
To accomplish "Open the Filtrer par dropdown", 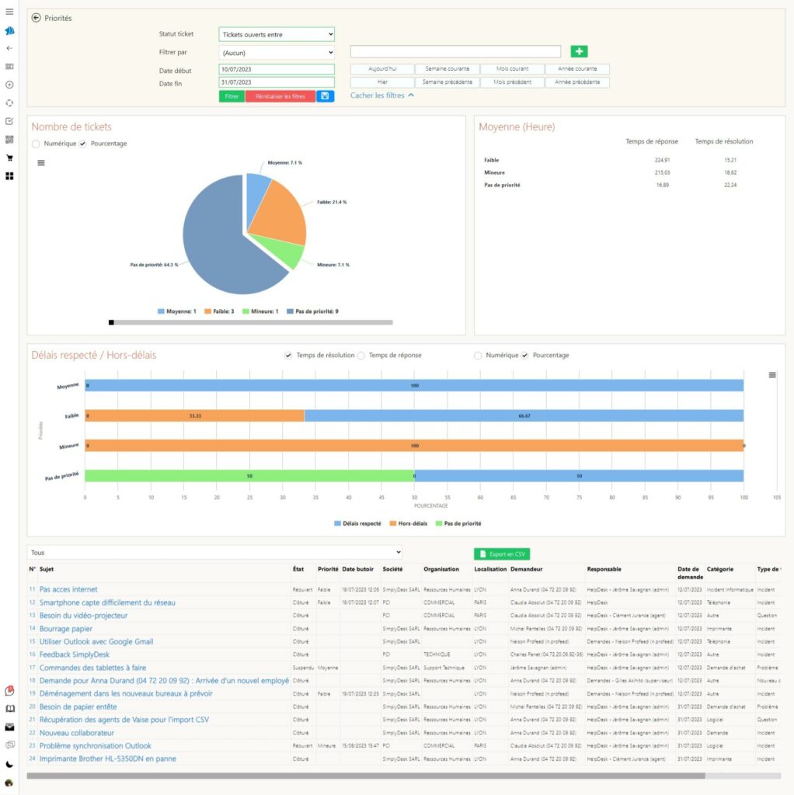I will coord(275,52).
